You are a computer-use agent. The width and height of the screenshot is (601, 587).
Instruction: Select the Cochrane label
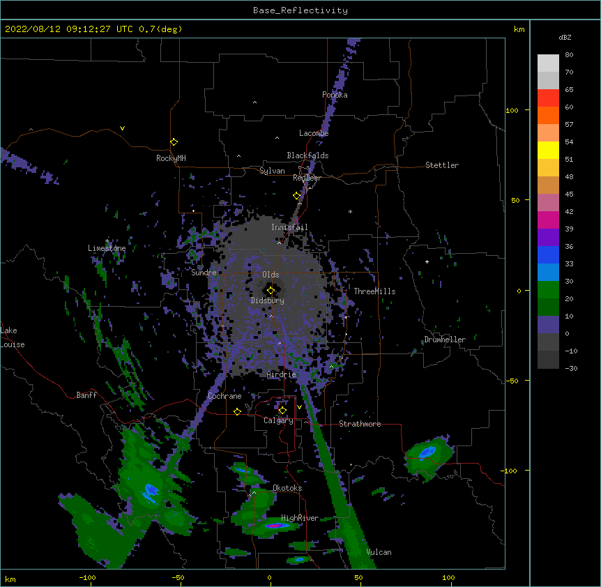click(225, 396)
